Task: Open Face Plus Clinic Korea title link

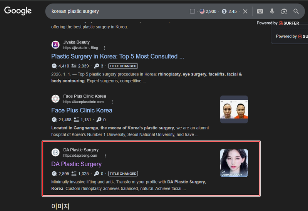Action: pyautogui.click(x=82, y=111)
